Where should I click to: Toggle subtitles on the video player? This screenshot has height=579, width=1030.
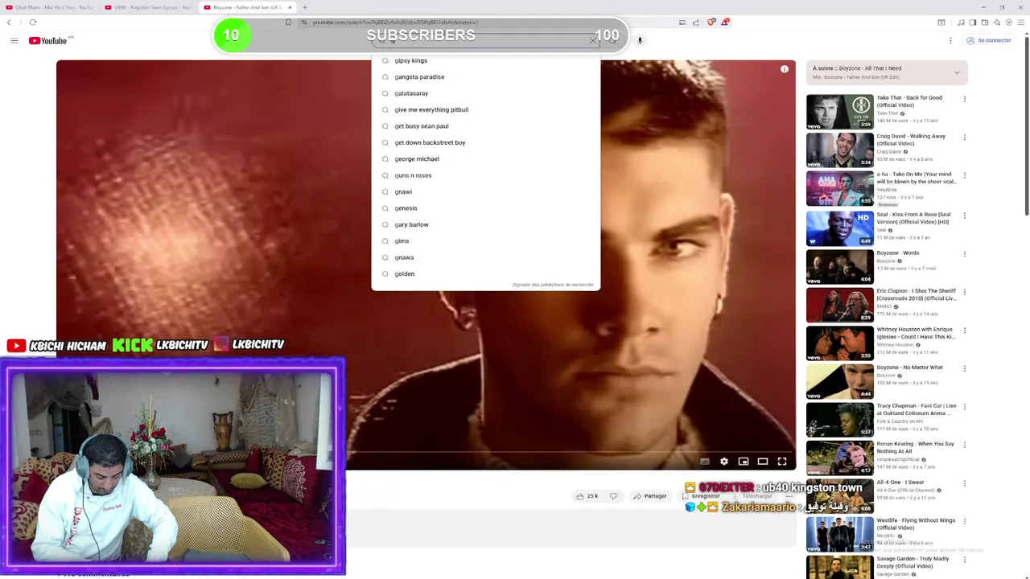tap(705, 462)
